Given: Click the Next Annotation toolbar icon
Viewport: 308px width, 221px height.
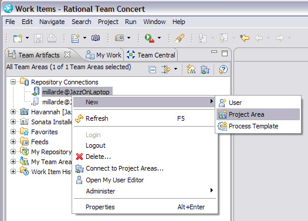Looking at the screenshot, I should pos(202,38).
